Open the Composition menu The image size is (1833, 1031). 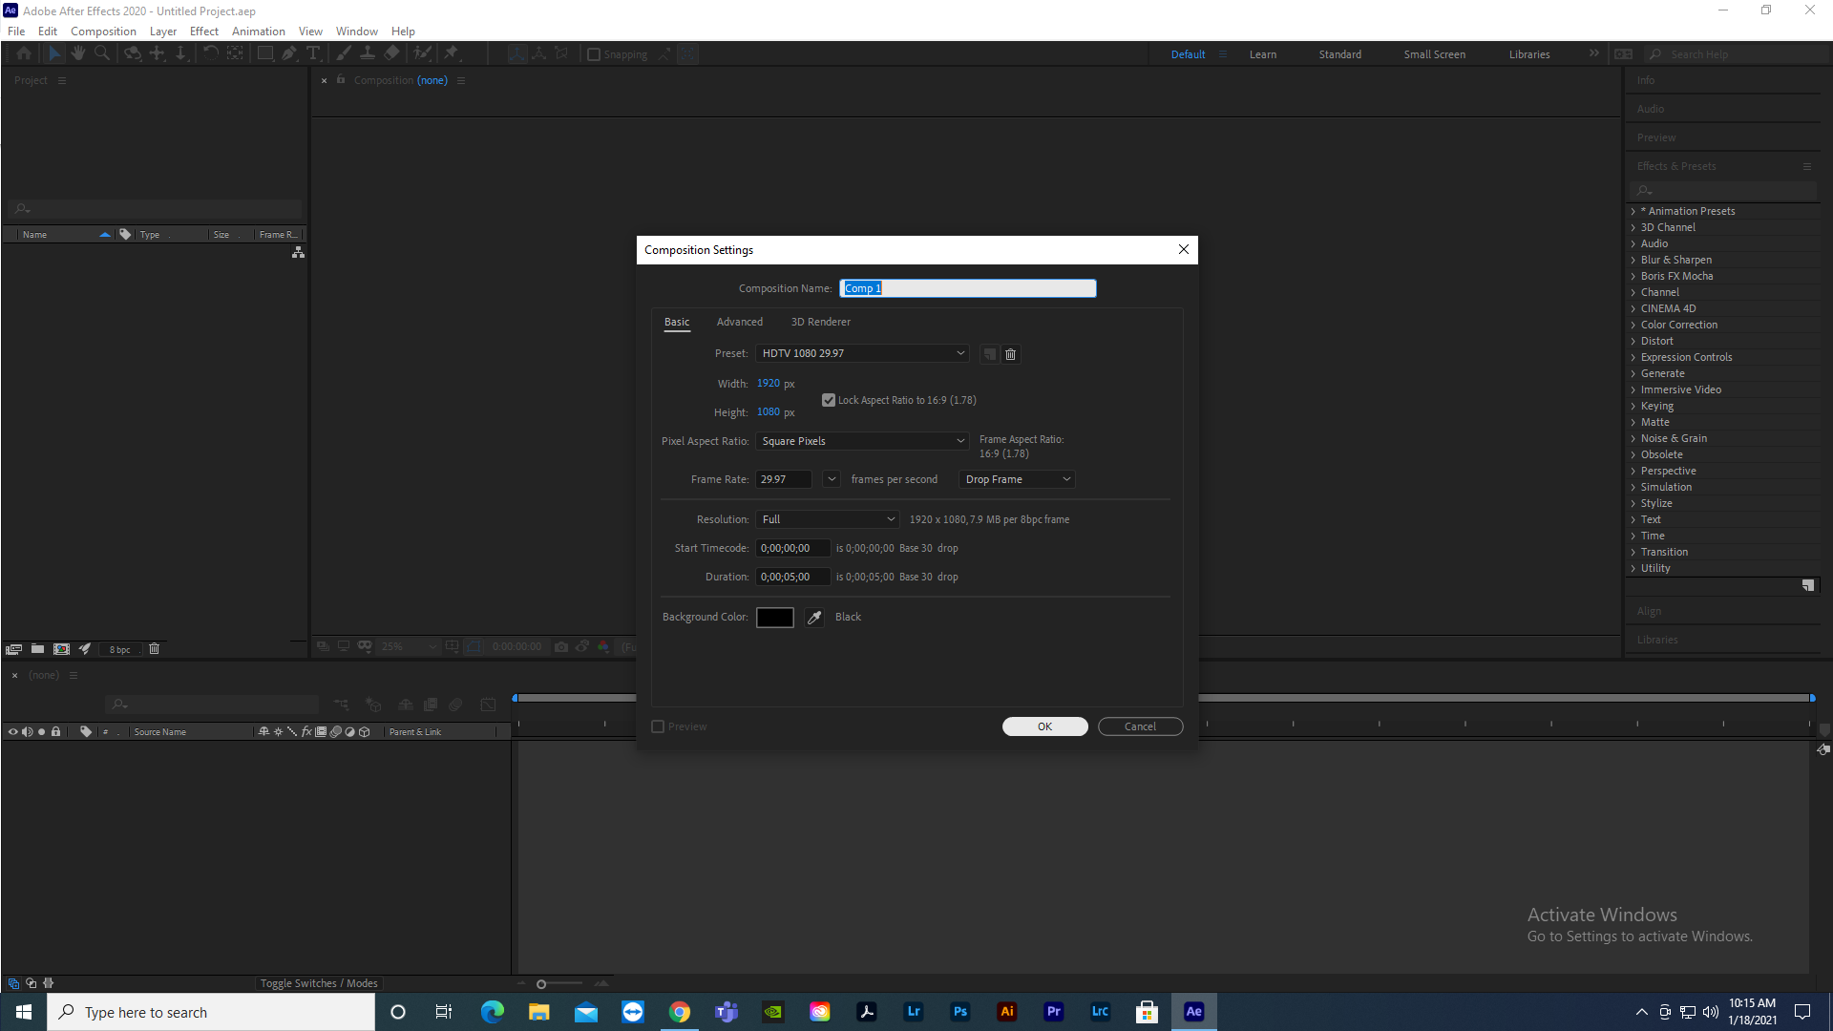point(103,32)
